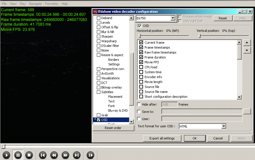Image resolution: width=255 pixels, height=160 pixels.
Task: Open the Play menu
Action: click(23, 4)
